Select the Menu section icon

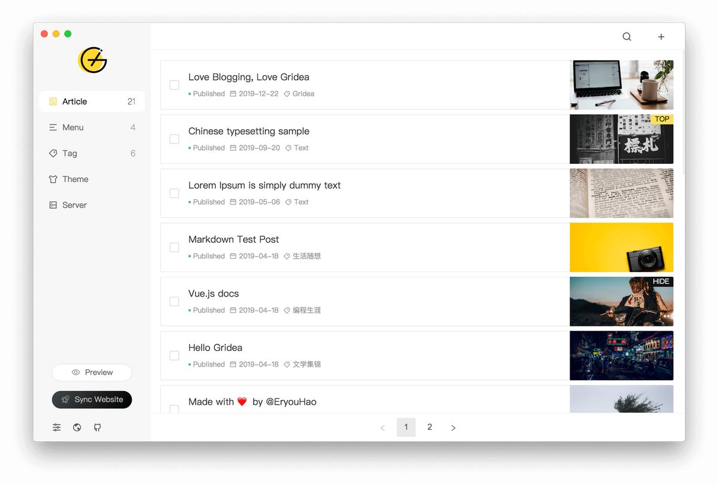pyautogui.click(x=53, y=127)
